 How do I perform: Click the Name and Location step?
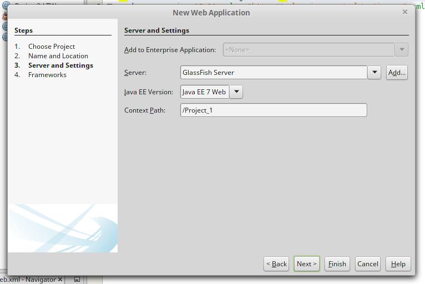click(58, 56)
